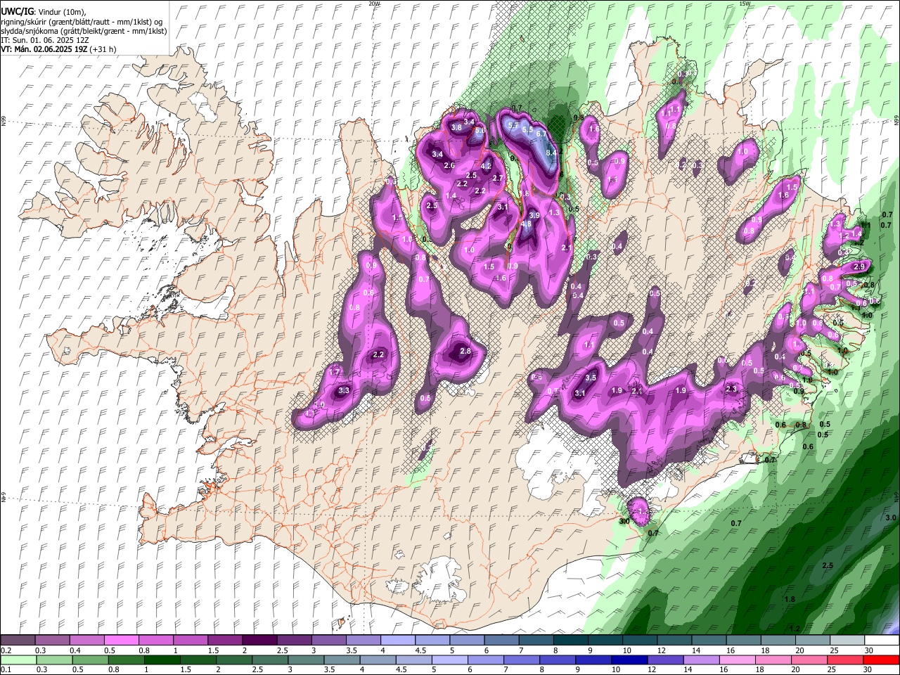Viewport: 900px width, 675px height.
Task: Click the 3.8 value in the north
Action: click(456, 127)
